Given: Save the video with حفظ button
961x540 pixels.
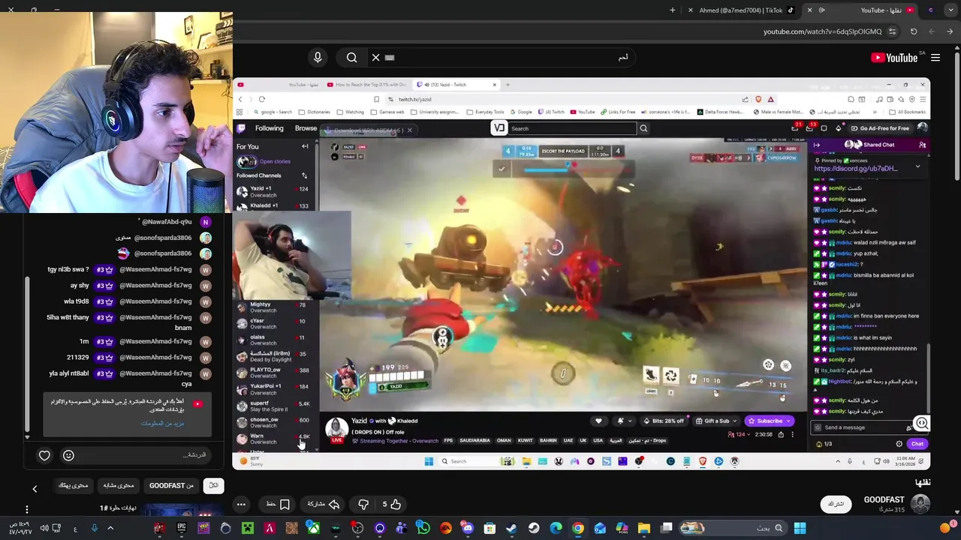Looking at the screenshot, I should point(278,504).
